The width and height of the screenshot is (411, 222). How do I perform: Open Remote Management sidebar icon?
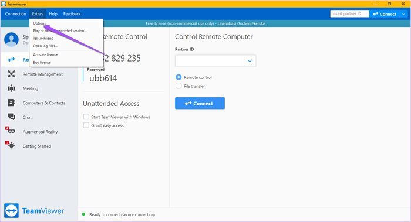coord(11,74)
